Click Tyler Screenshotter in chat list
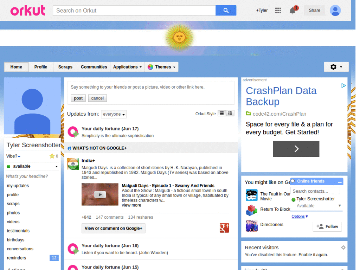Viewport: 360px width, 270px height. 315,199
